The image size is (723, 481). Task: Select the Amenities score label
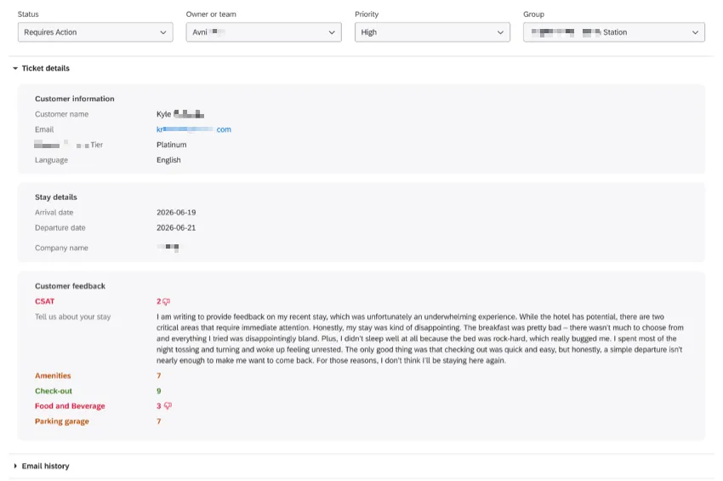(53, 375)
